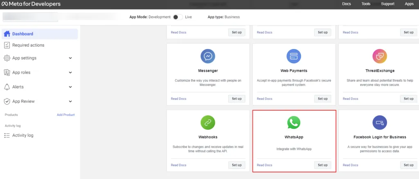The width and height of the screenshot is (419, 179).
Task: Click the green Webhooks link icon
Action: 207,123
